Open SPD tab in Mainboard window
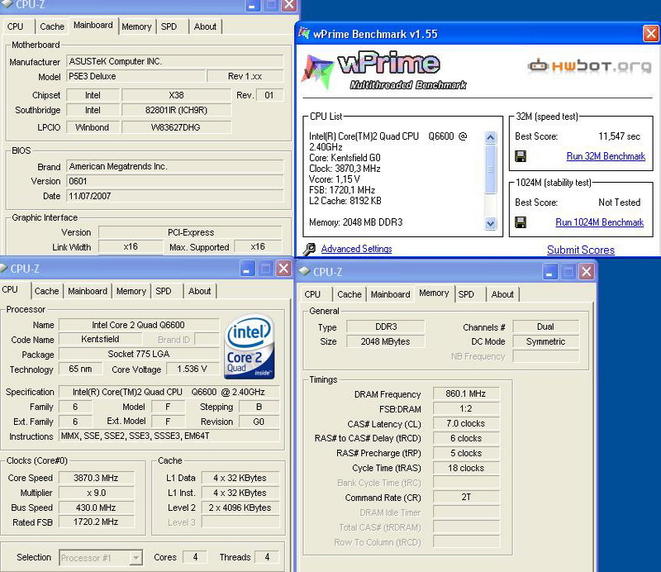Image resolution: width=661 pixels, height=572 pixels. [169, 26]
